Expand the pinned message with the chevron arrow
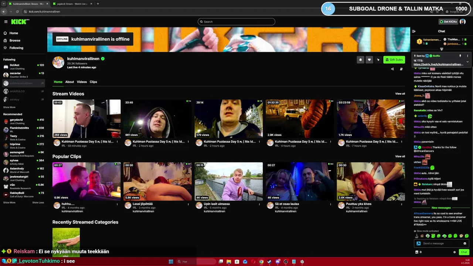 467,62
